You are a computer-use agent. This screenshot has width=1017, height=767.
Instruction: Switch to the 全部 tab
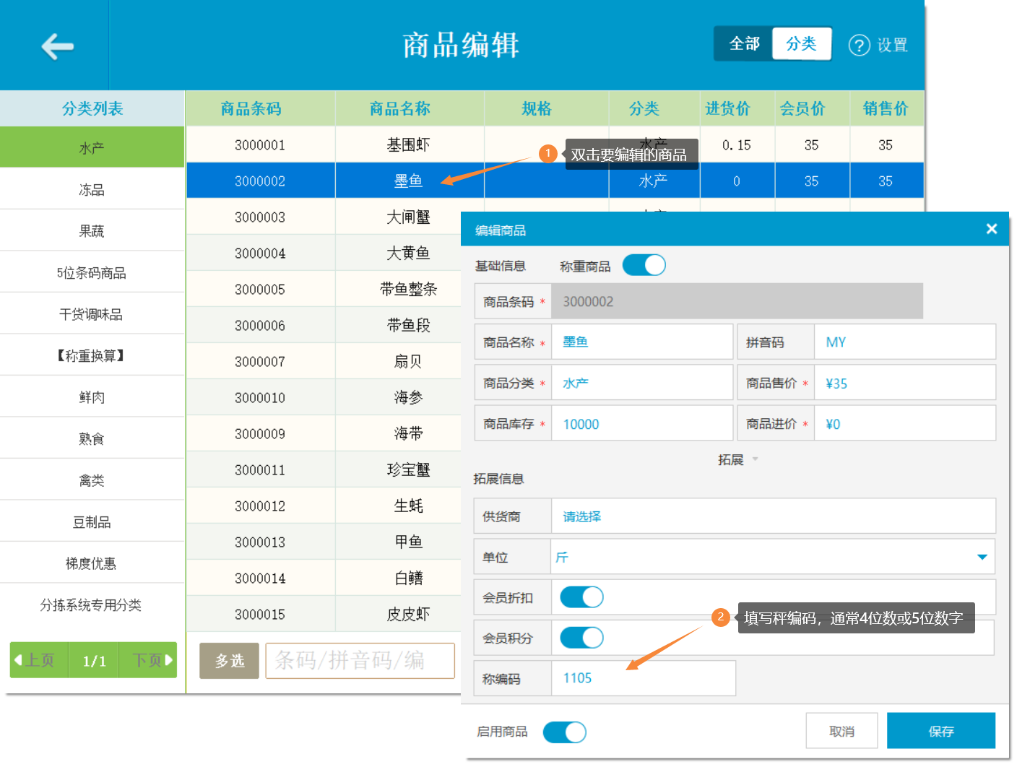744,44
